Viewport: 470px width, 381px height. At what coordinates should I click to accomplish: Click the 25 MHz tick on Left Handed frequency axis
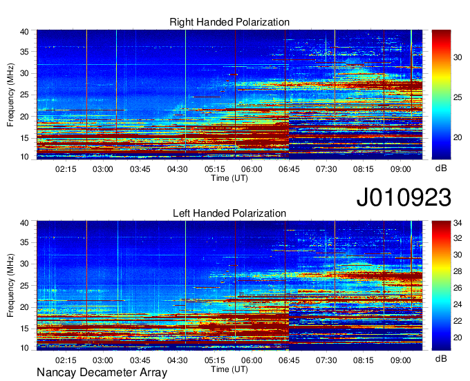click(24, 286)
